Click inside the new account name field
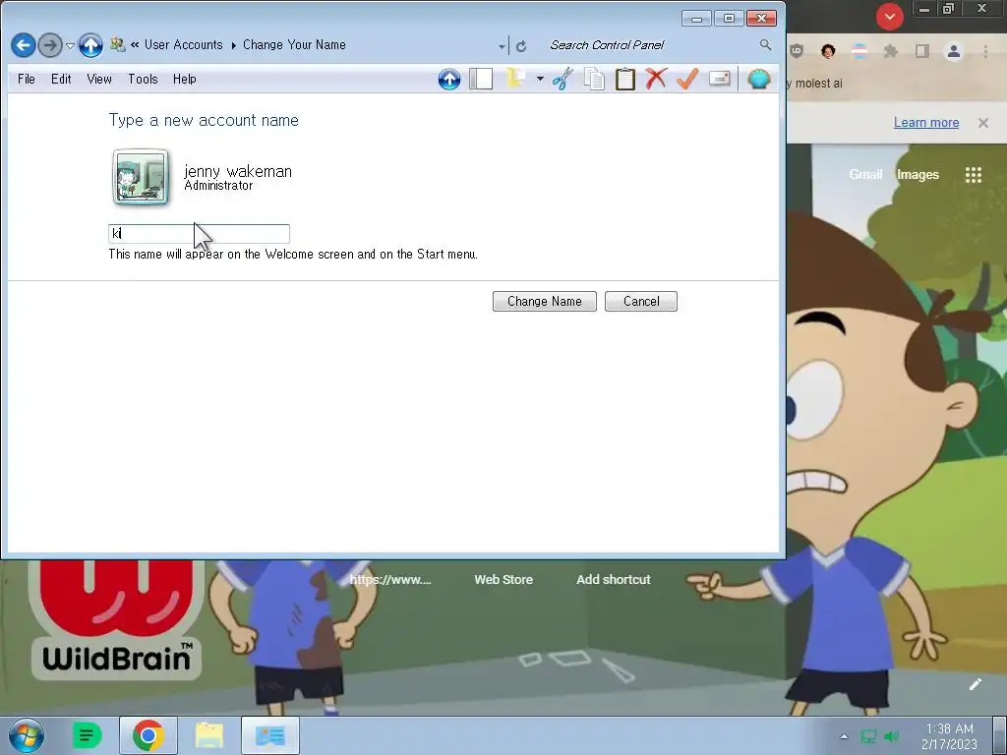This screenshot has height=755, width=1007. point(199,233)
